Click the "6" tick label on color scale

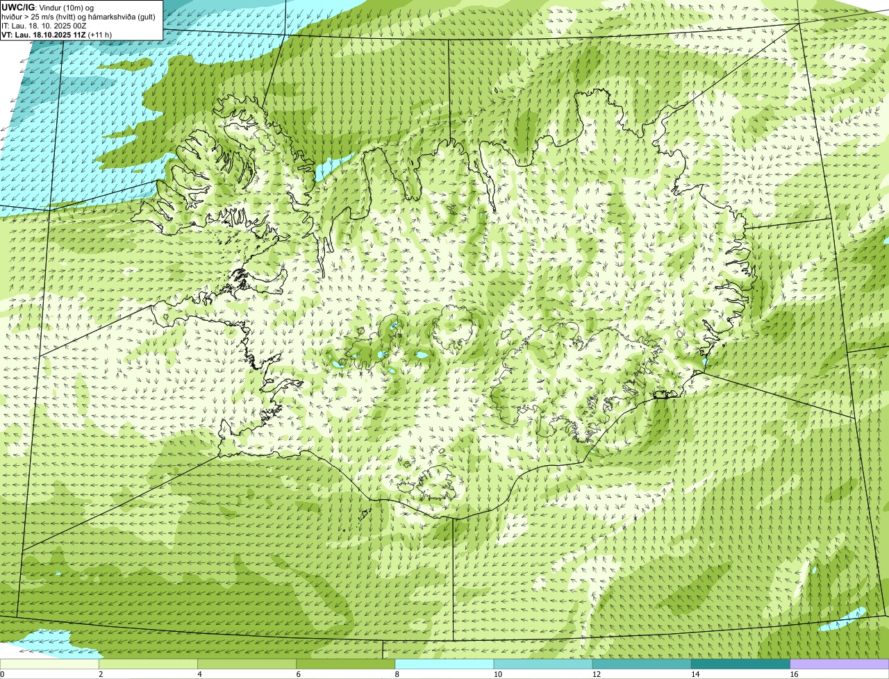point(299,674)
